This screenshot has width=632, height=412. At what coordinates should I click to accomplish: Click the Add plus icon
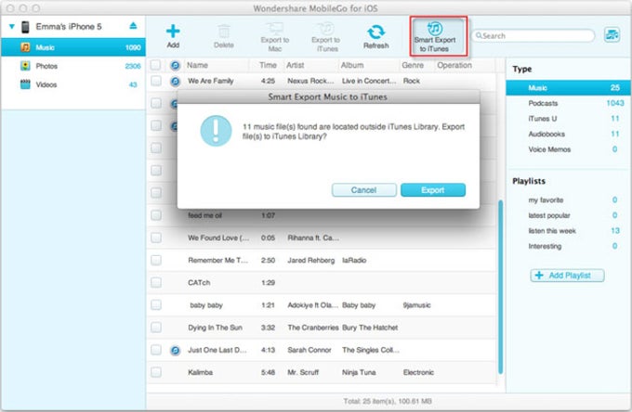tap(173, 31)
